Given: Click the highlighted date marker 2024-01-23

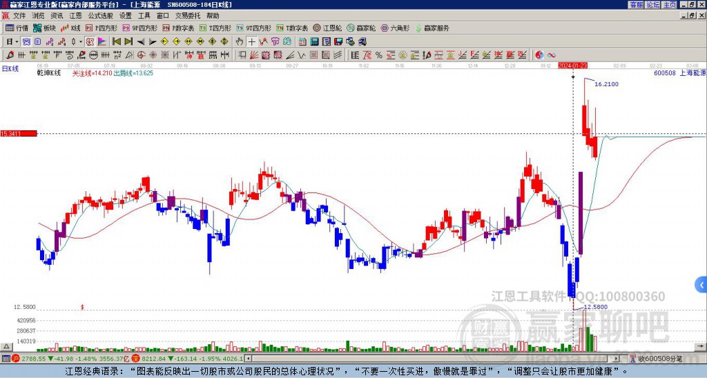Looking at the screenshot, I should pos(572,66).
